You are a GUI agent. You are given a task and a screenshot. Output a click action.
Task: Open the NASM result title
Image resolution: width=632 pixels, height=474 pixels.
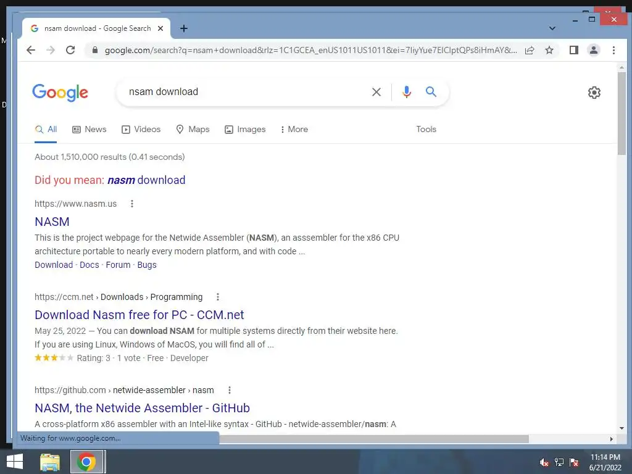point(52,222)
